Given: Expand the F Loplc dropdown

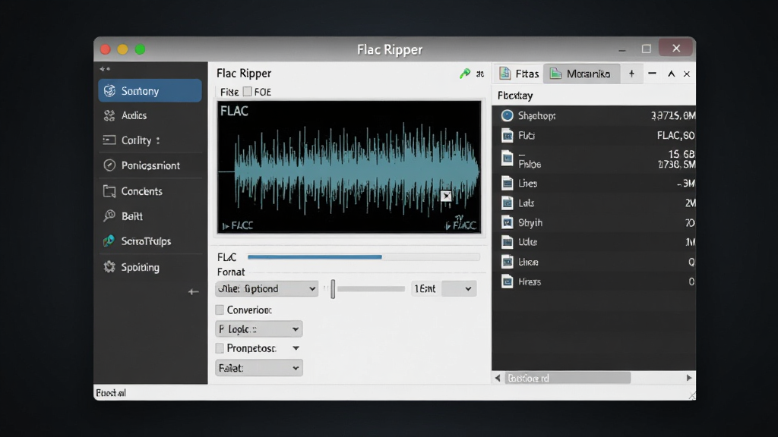Looking at the screenshot, I should [258, 329].
